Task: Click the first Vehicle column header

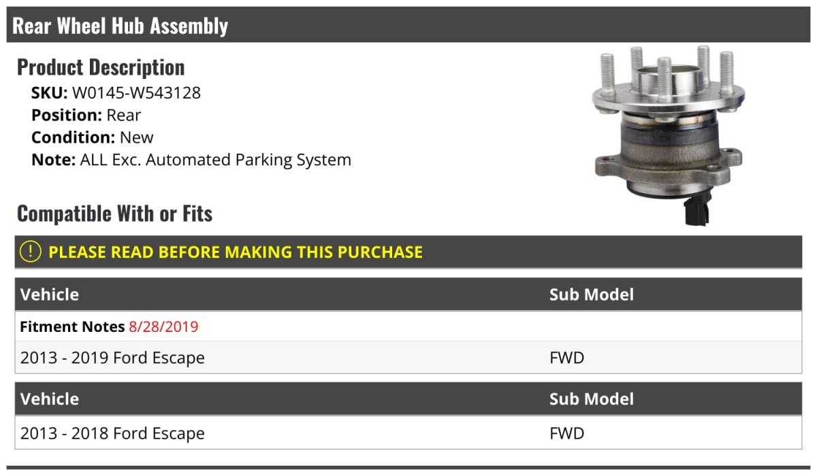Action: (50, 294)
